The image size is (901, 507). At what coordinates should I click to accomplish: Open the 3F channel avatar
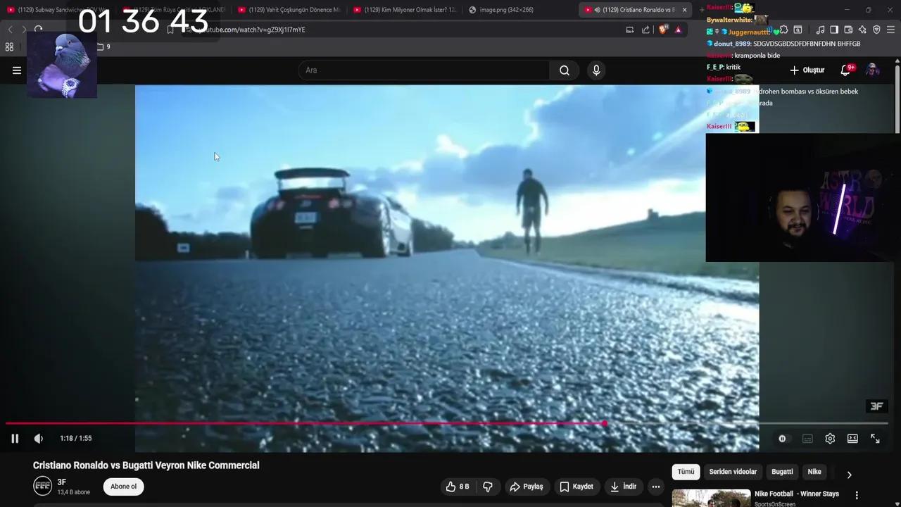(43, 486)
